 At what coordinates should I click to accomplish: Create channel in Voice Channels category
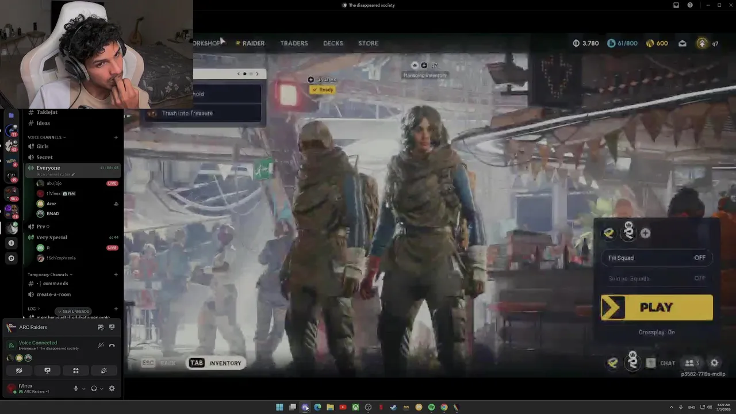(x=116, y=137)
